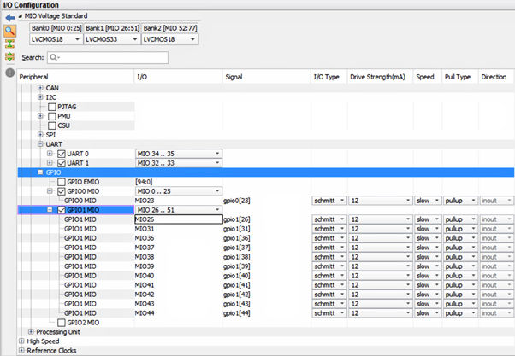Click the expand all tree icon
The width and height of the screenshot is (515, 356).
point(10,57)
